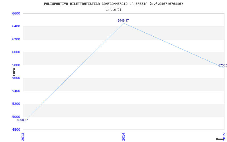Click the Euro y-axis title

(14, 72)
